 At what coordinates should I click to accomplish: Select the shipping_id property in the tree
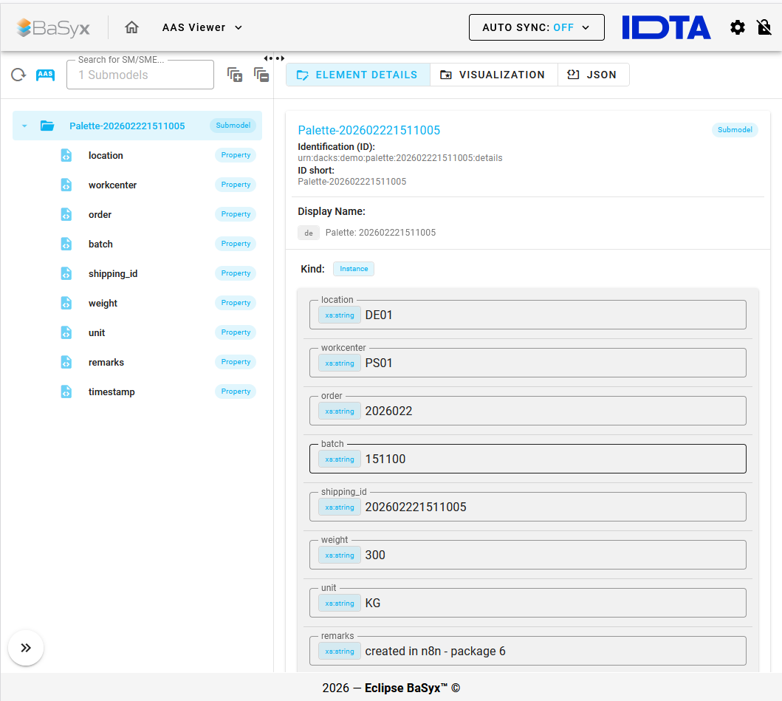113,274
